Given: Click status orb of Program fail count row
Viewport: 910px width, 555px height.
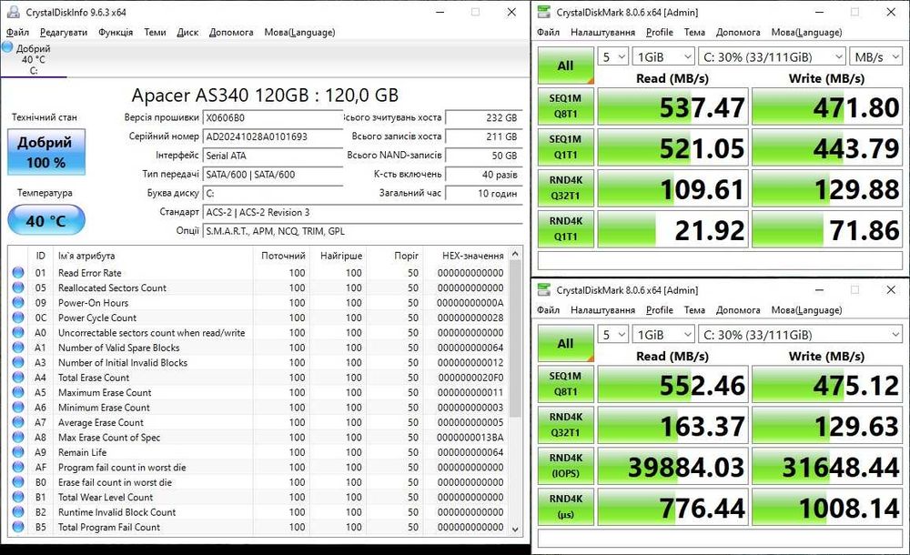Looking at the screenshot, I should tap(18, 467).
